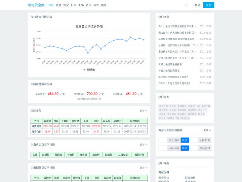
Task: Select the 黄金期货 tag
Action: pyautogui.click(x=192, y=114)
